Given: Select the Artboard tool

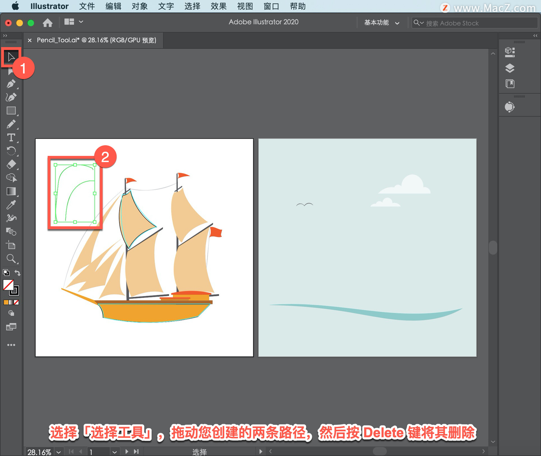Looking at the screenshot, I should (x=11, y=245).
